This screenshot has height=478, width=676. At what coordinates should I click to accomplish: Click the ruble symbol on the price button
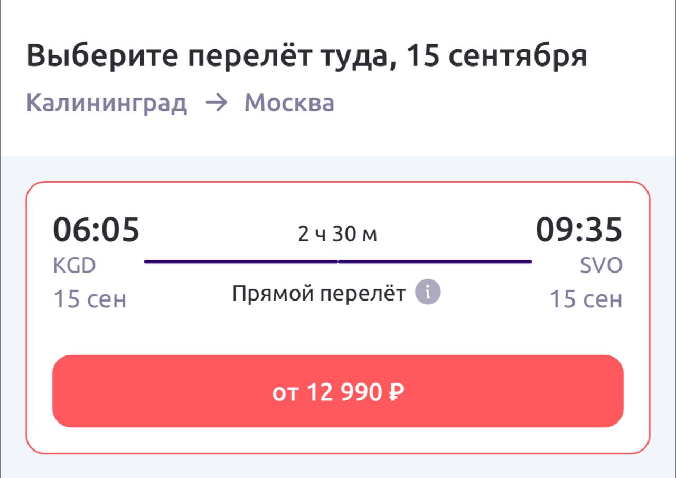(396, 392)
